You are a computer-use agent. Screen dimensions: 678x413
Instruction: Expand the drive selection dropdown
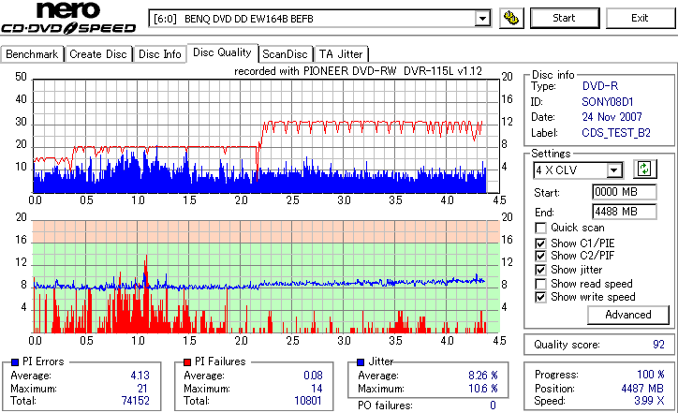482,19
